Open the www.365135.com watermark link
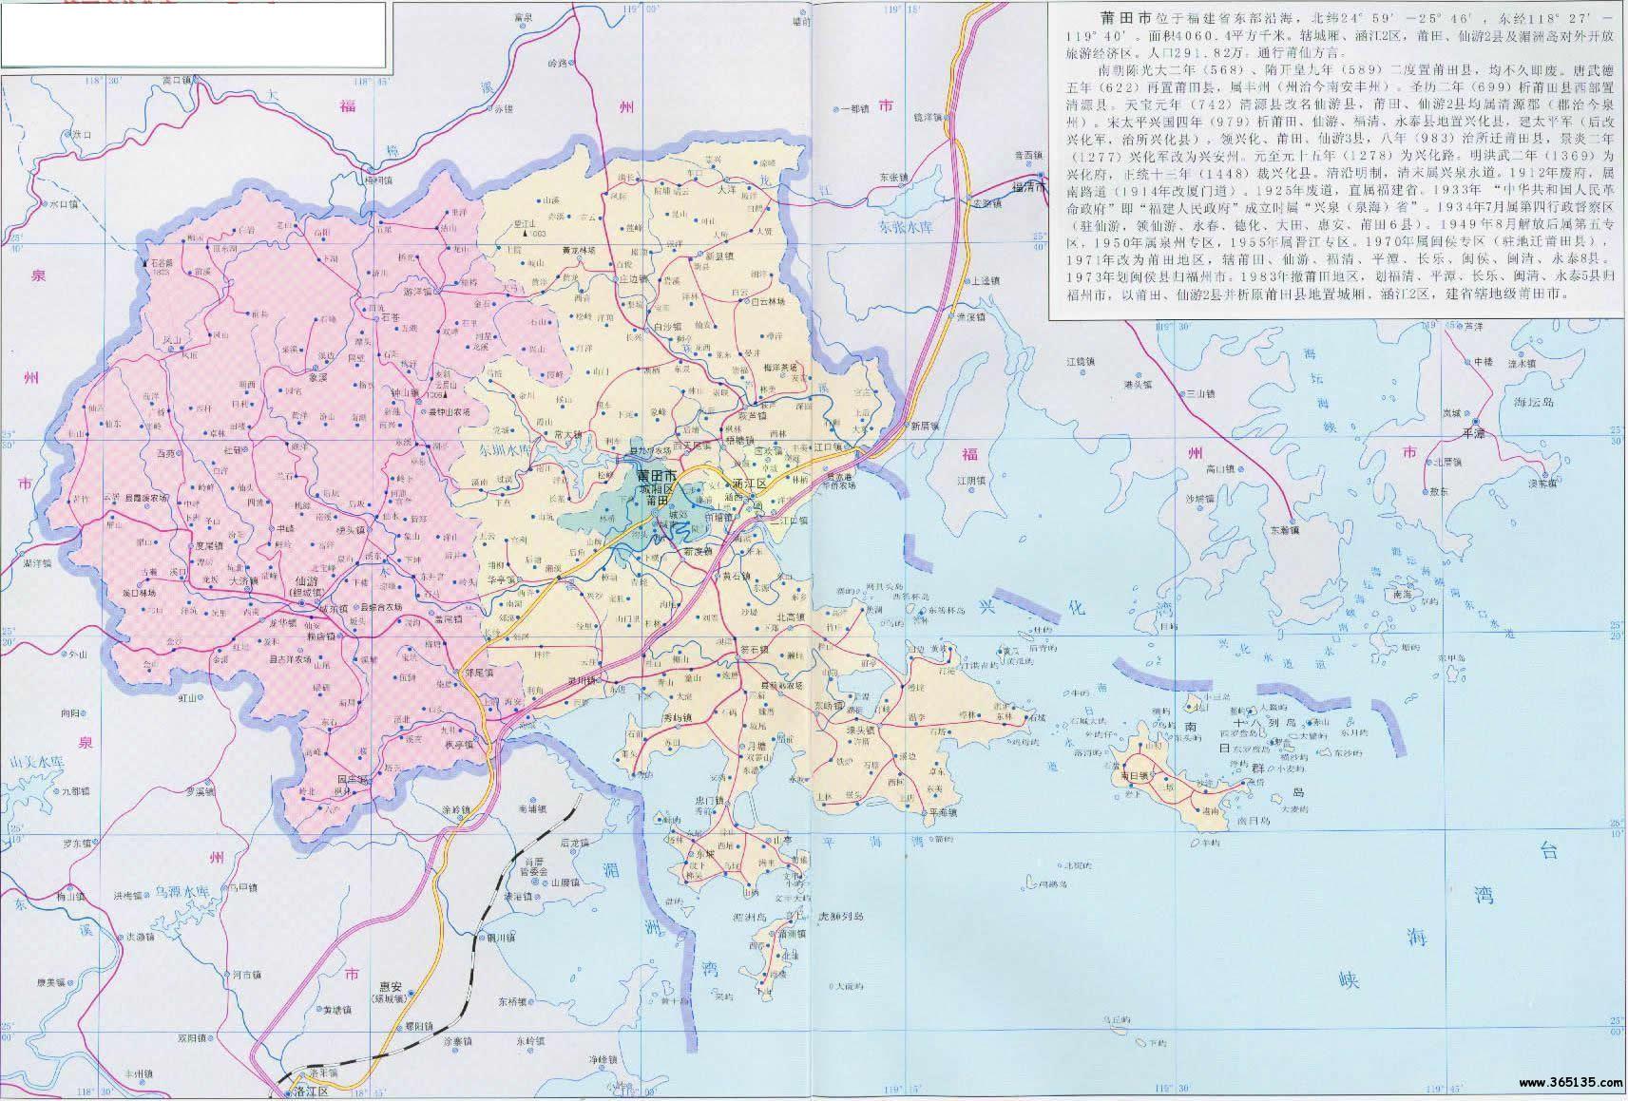This screenshot has width=1628, height=1101. tap(1568, 1083)
